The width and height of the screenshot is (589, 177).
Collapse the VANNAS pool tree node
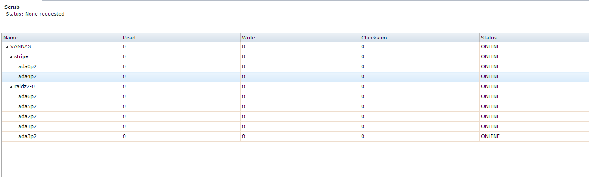point(7,47)
